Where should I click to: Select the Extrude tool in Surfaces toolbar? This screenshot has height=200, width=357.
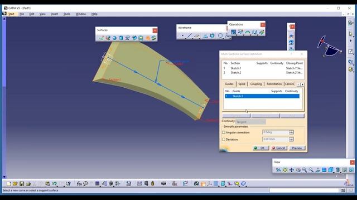[102, 38]
